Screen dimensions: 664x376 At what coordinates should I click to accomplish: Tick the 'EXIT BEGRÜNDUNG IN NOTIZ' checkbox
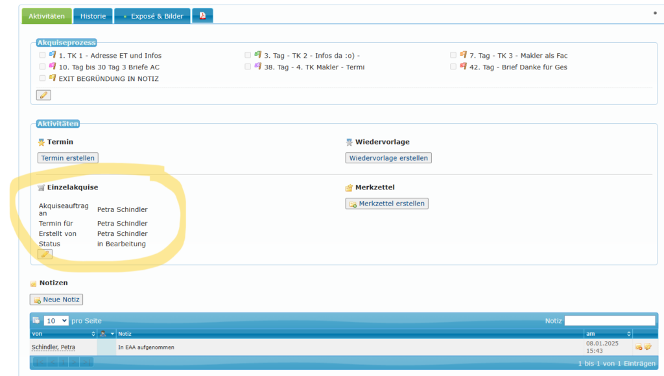43,78
